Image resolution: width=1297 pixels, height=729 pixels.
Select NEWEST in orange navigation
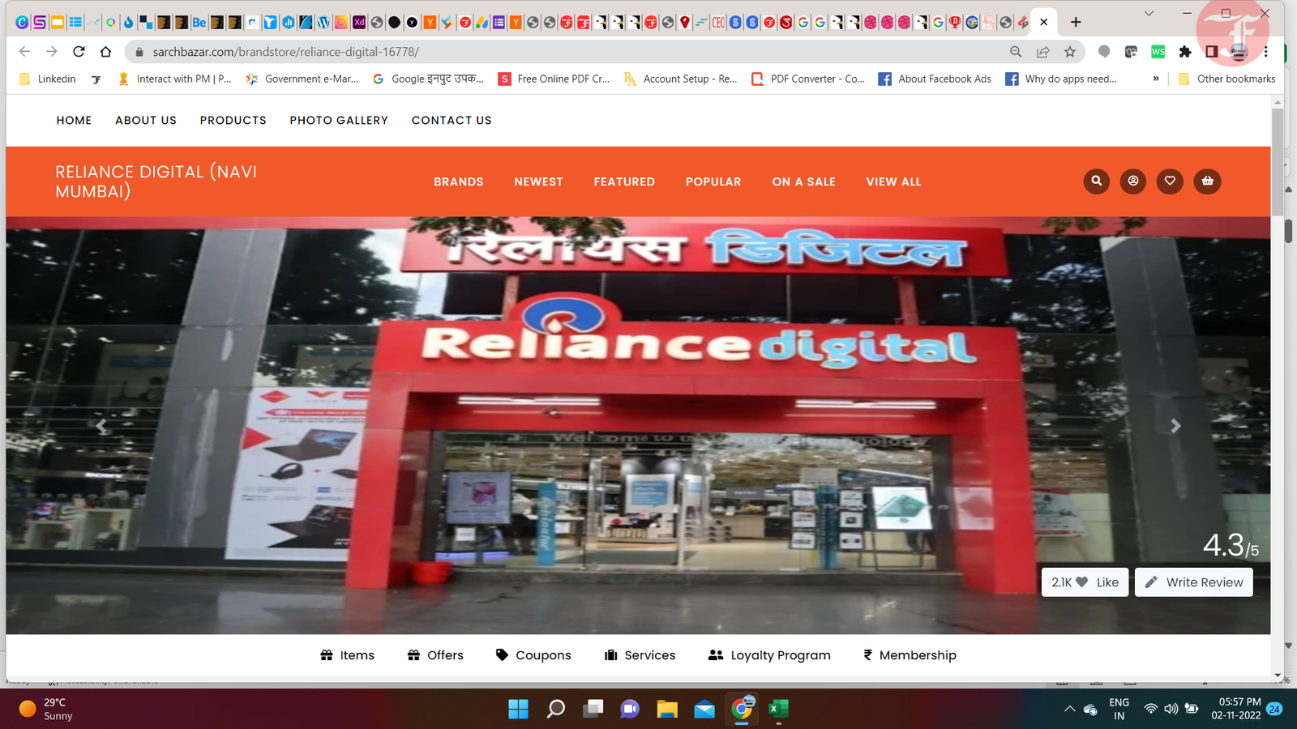538,181
